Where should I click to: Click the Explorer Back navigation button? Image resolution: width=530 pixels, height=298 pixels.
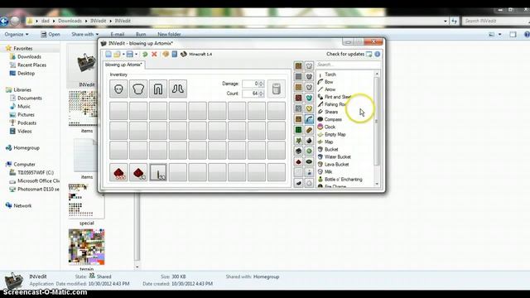pyautogui.click(x=3, y=21)
